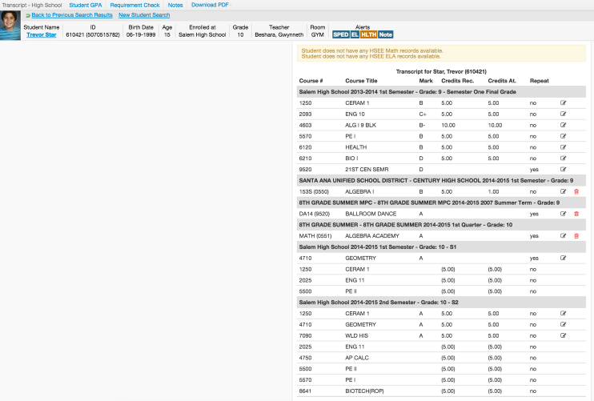Open Trevor Star's student profile link
This screenshot has height=401, width=594.
tap(42, 34)
